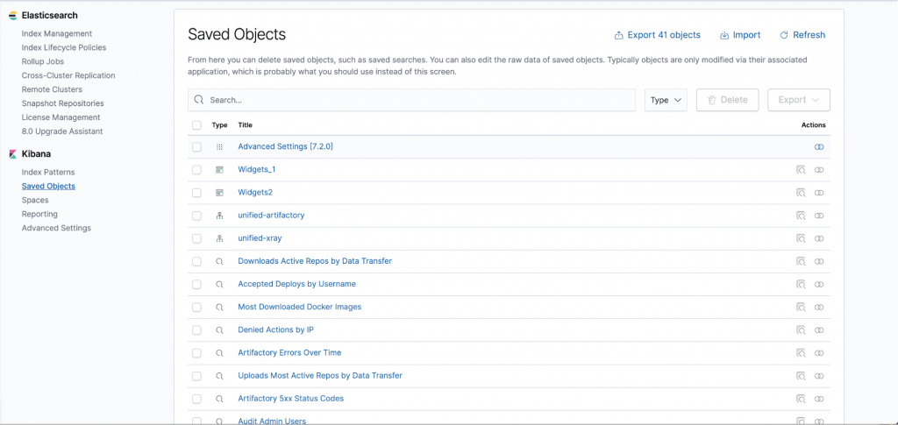Screen dimensions: 898x425
Task: Go to Index Lifecycle Policies
Action: click(64, 47)
